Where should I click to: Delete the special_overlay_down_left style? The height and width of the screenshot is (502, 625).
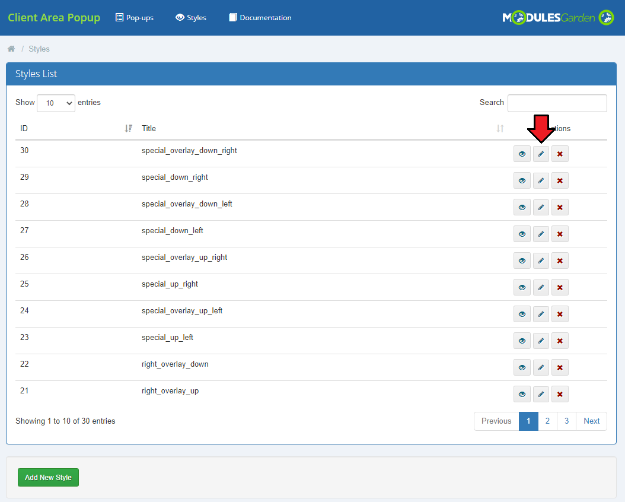560,207
